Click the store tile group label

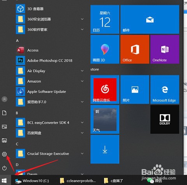(x=95, y=69)
